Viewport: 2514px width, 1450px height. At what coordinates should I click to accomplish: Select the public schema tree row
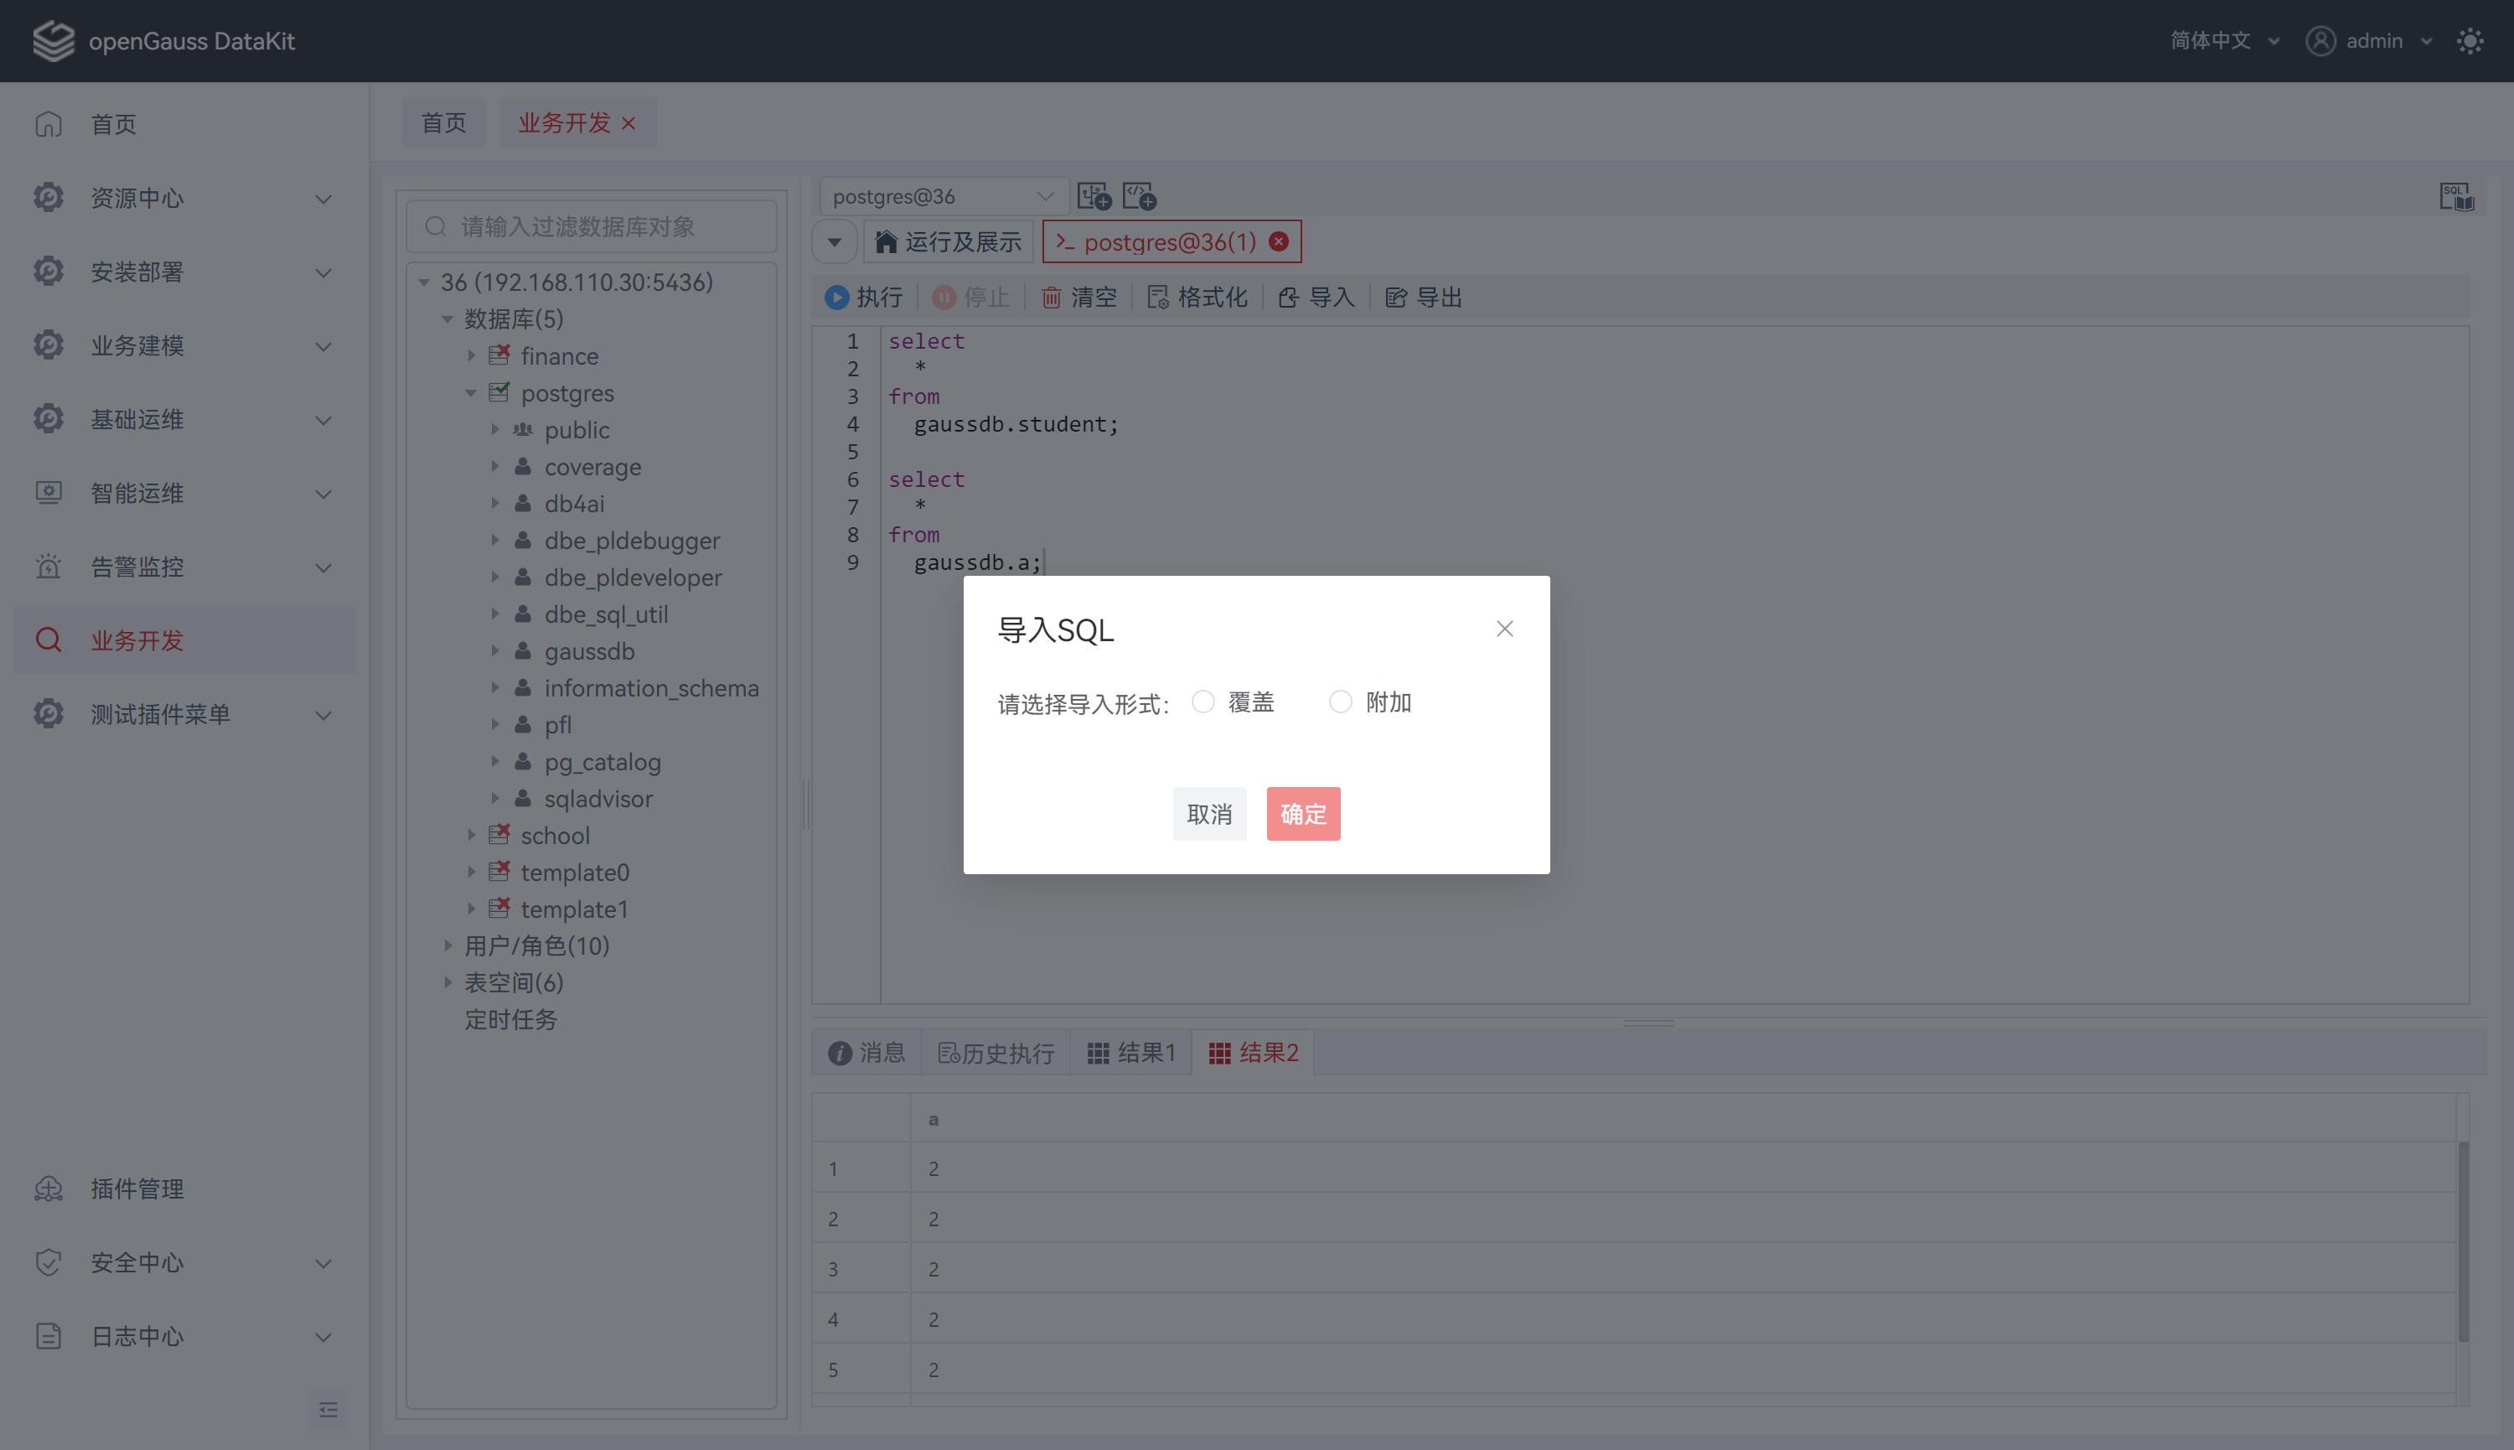coord(592,429)
